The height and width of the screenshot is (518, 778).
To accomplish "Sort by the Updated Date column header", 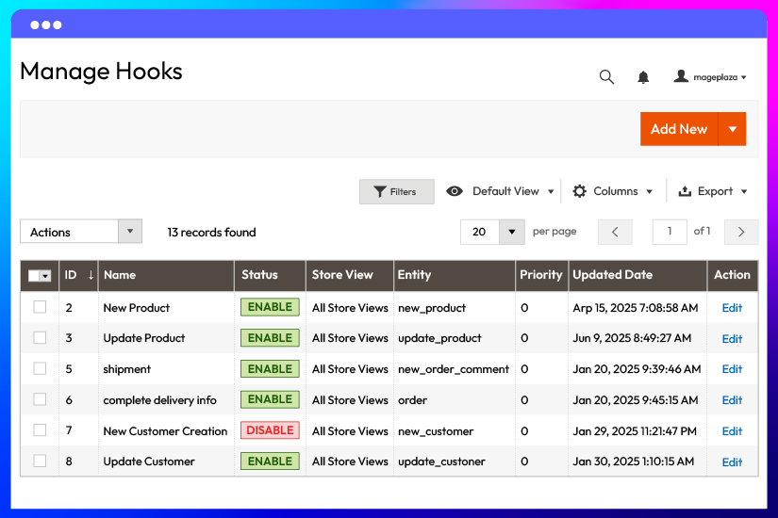I will click(x=612, y=275).
